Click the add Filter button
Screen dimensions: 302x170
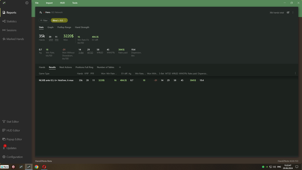[x=44, y=20]
